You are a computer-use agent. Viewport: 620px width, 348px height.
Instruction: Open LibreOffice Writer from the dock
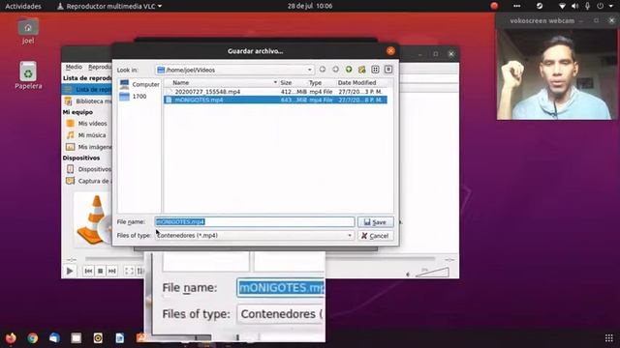tap(120, 338)
